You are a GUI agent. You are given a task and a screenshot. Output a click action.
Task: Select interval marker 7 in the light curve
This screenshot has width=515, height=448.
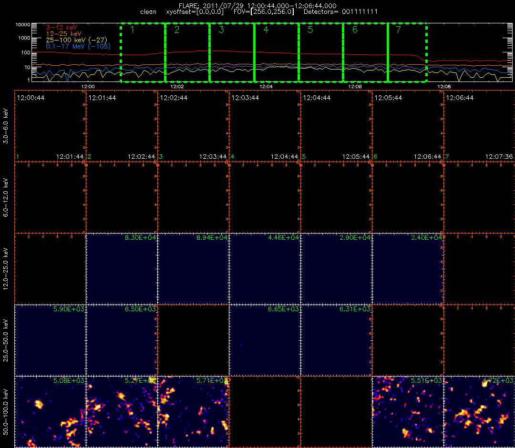pos(398,30)
